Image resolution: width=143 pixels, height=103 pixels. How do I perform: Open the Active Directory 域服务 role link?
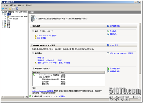(47, 36)
